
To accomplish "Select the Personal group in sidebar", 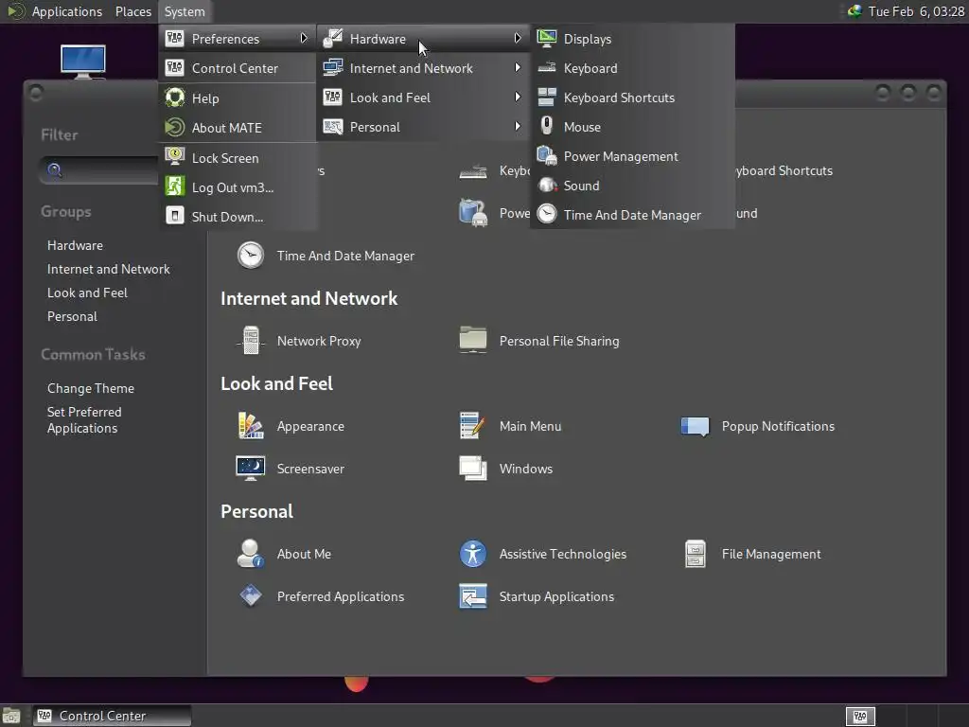I will (x=72, y=316).
